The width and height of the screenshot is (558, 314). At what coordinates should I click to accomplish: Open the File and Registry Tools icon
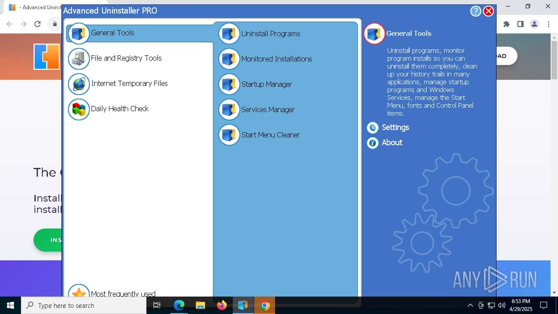click(x=78, y=58)
